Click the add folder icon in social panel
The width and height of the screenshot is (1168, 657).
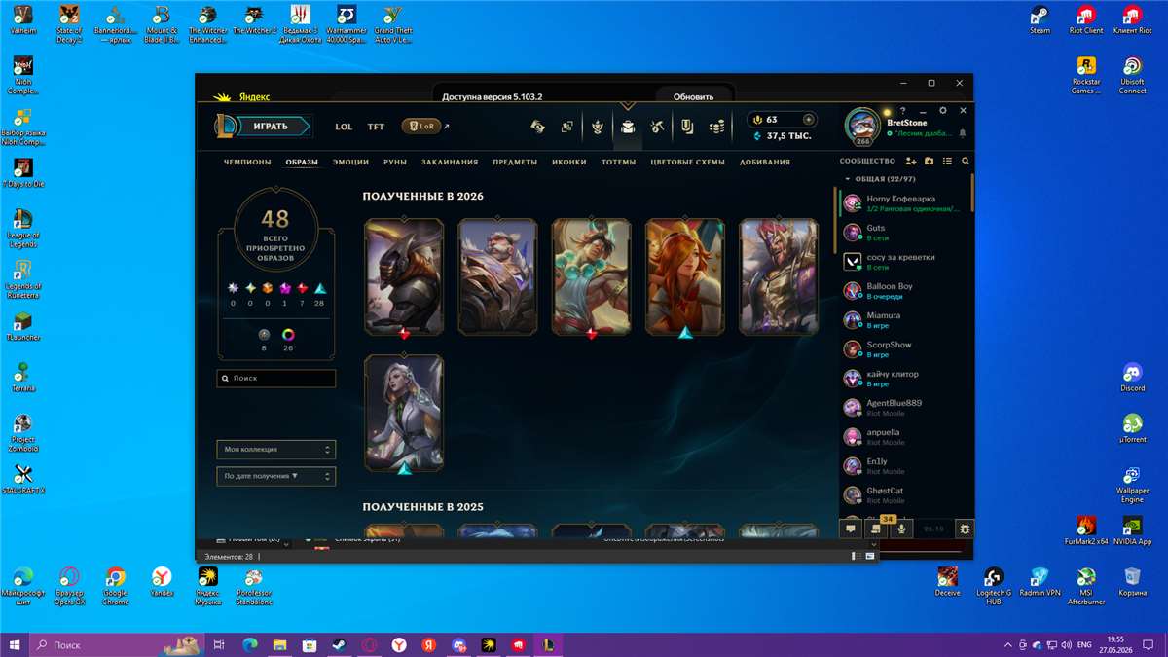(930, 161)
